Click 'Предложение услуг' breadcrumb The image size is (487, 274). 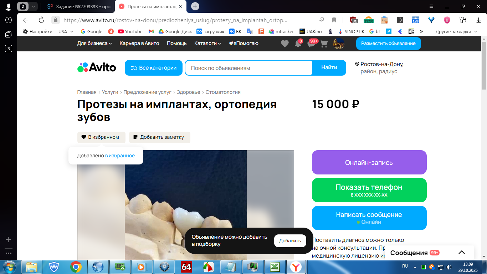click(x=148, y=92)
